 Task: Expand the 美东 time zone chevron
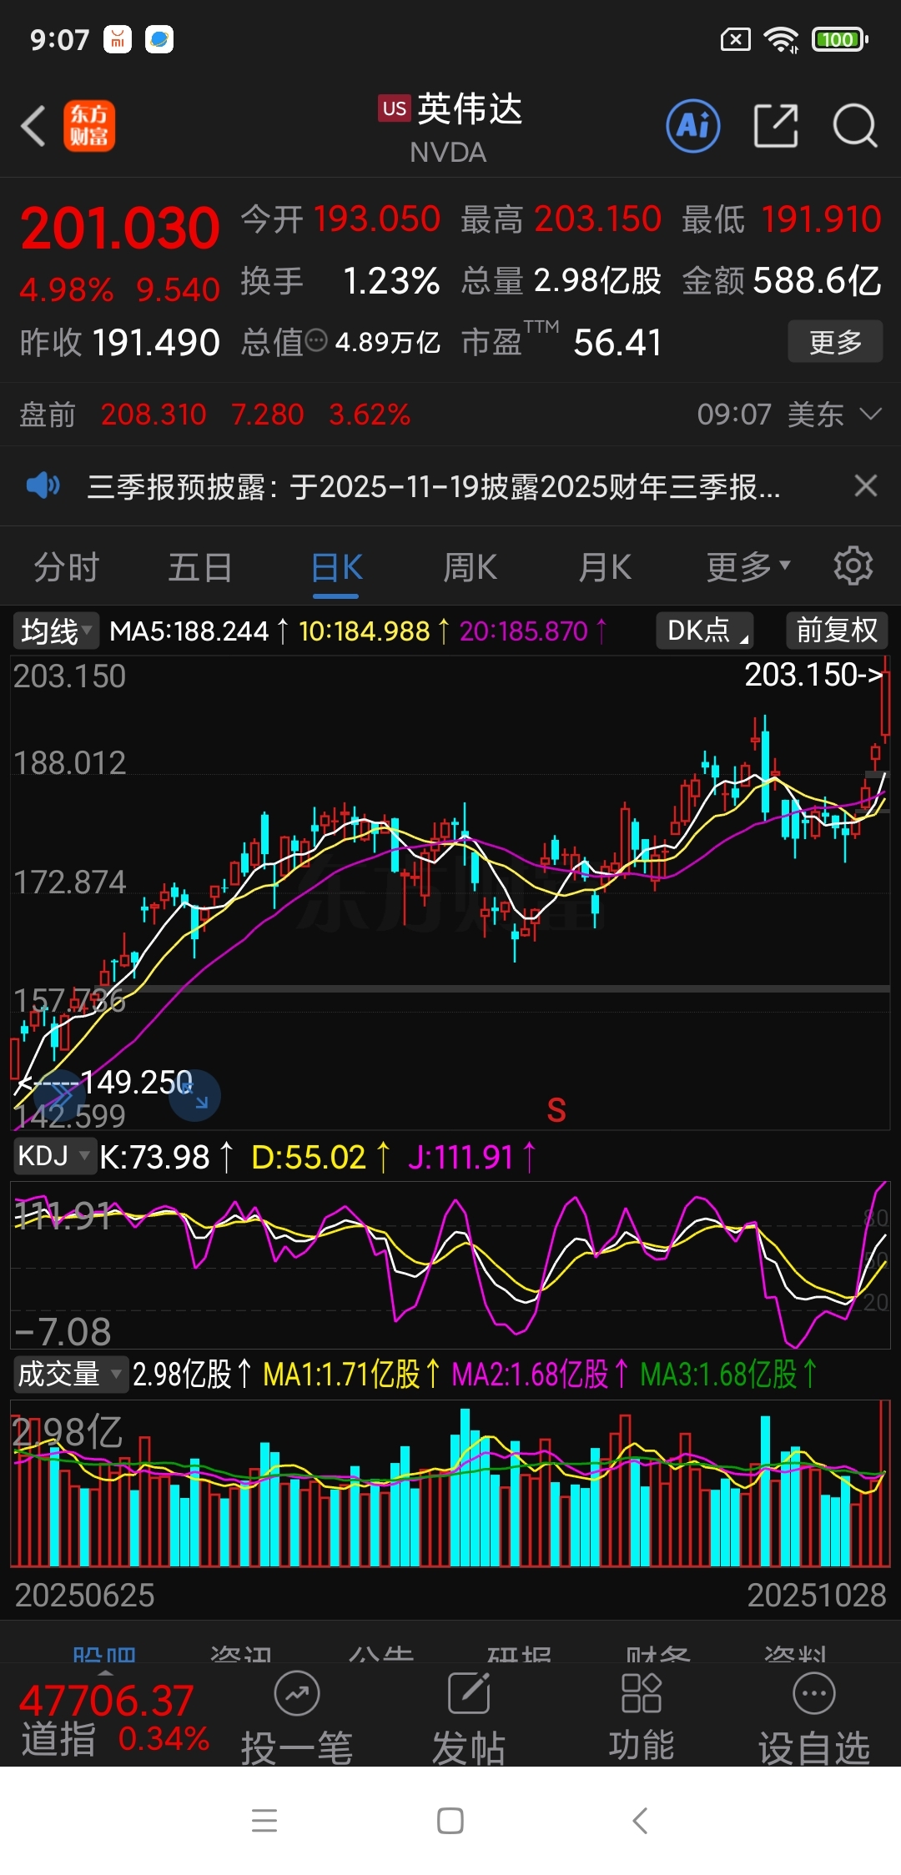coord(870,415)
